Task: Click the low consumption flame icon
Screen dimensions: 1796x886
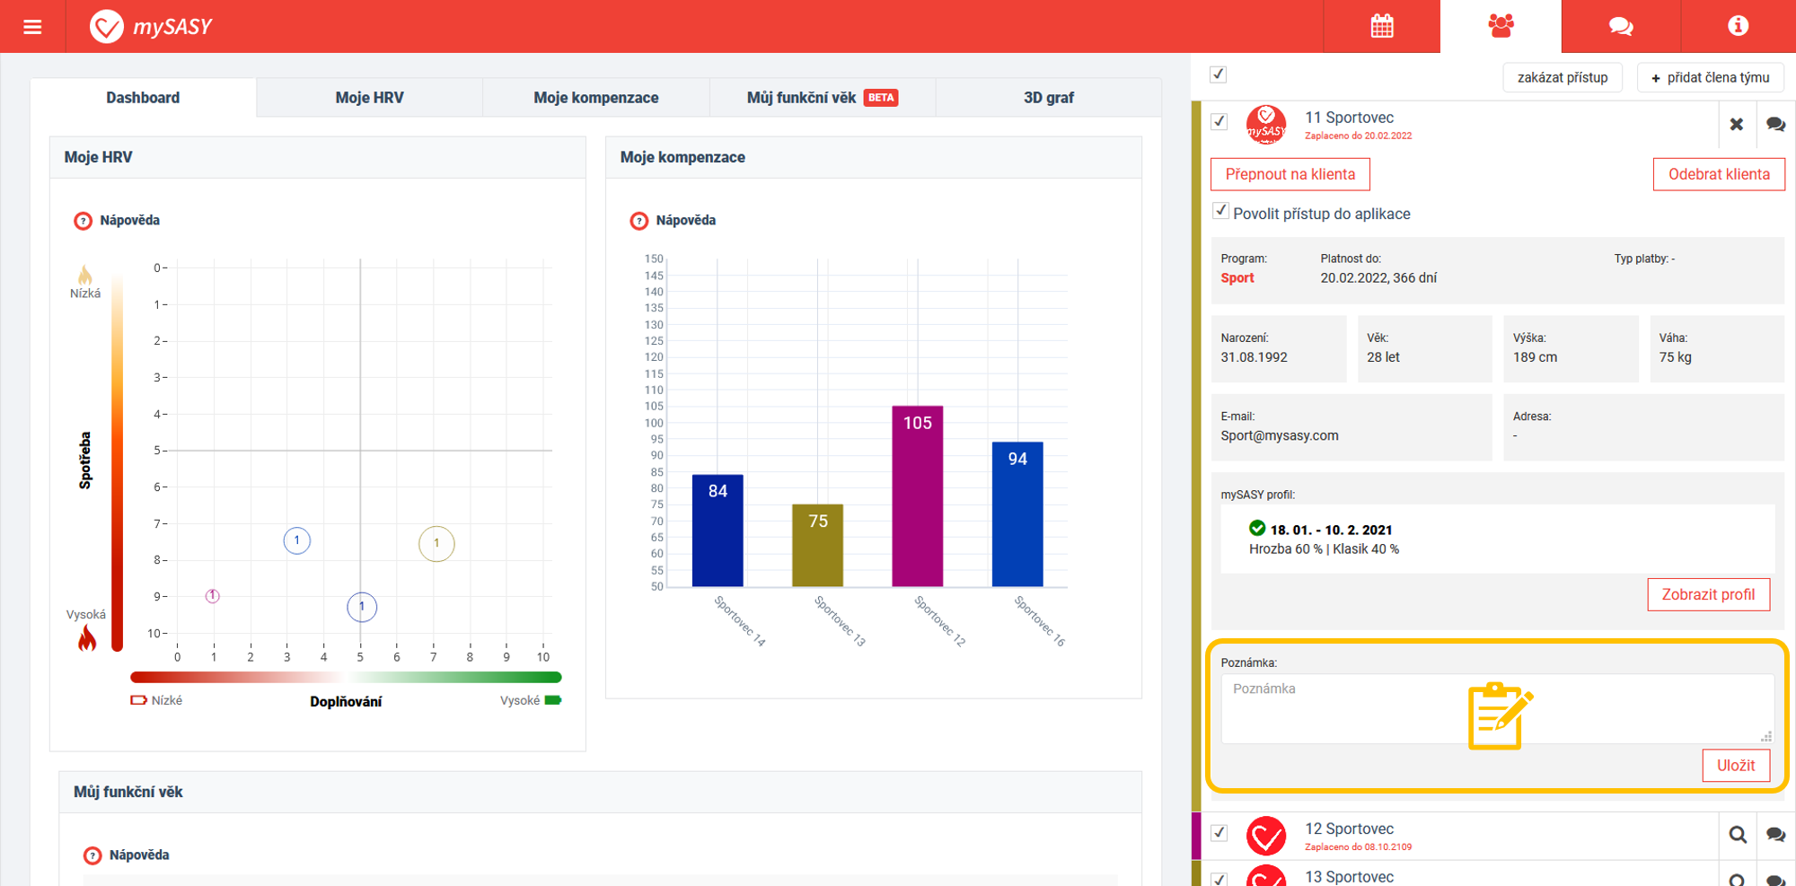Action: [x=85, y=275]
